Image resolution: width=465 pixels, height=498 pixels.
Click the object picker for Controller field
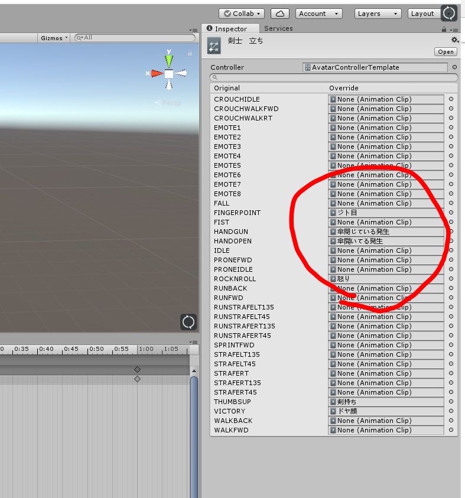(x=454, y=67)
